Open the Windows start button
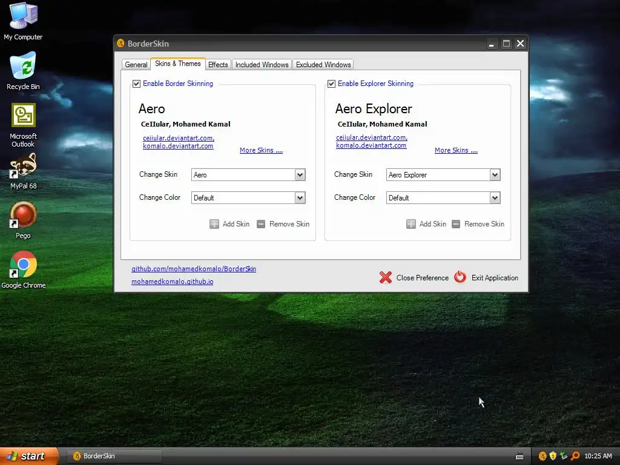The height and width of the screenshot is (465, 620). 29,456
